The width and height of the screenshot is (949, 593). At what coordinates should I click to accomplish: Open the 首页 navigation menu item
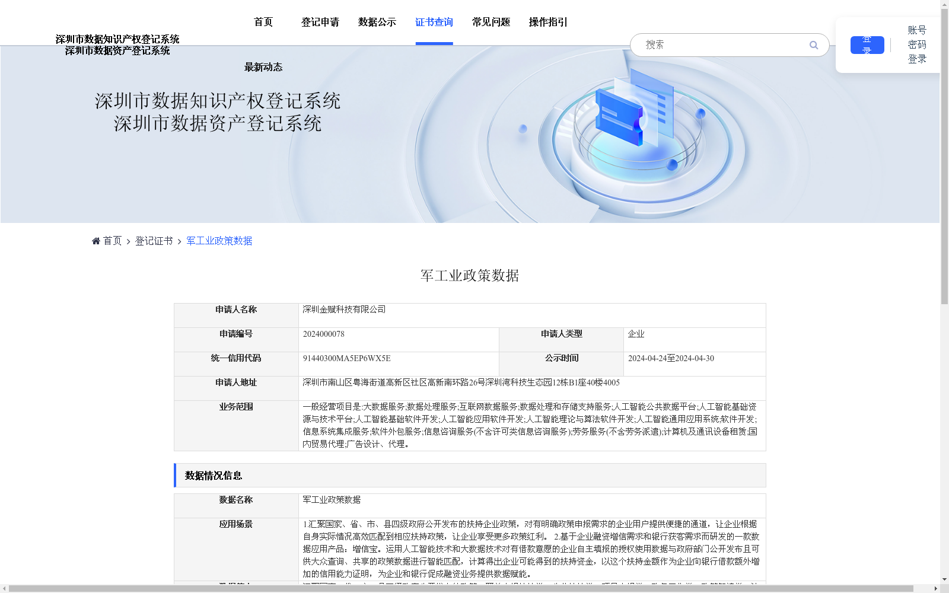coord(263,22)
